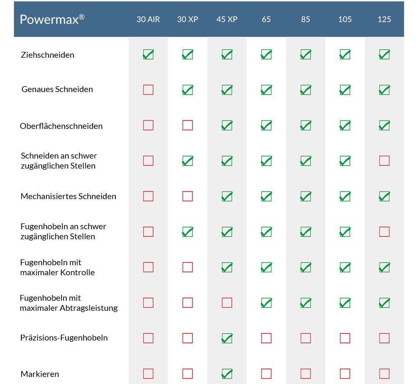Click the 105 column header
Viewport: 418px width, 384px height.
click(345, 19)
